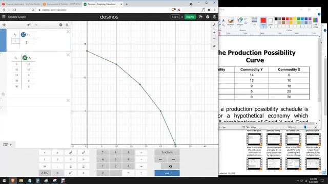Click the green Sign Up button
The height and width of the screenshot is (184, 328).
coord(190,17)
